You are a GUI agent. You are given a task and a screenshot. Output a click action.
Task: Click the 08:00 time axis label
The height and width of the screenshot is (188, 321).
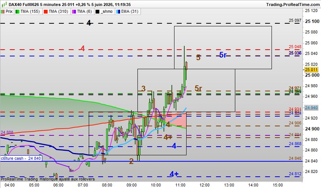[107, 185]
